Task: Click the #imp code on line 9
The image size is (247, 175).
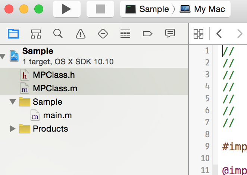Action: click(x=234, y=147)
